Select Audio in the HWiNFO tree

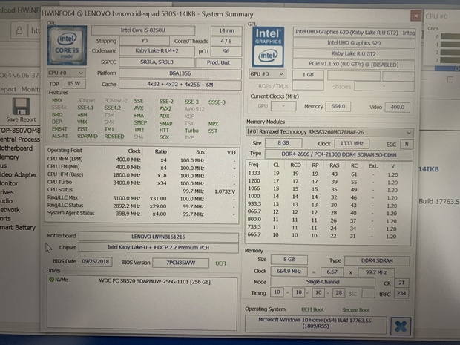(6, 201)
